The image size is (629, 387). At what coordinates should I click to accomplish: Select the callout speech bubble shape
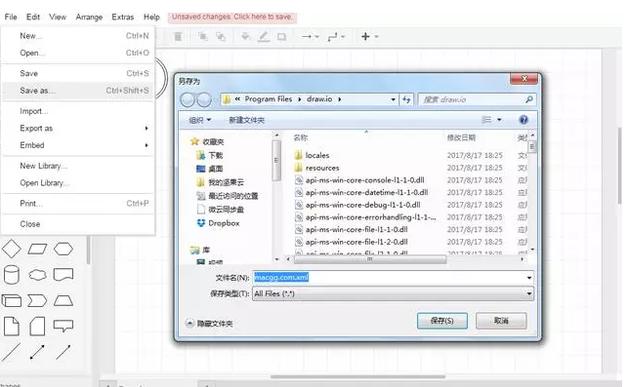click(x=63, y=326)
